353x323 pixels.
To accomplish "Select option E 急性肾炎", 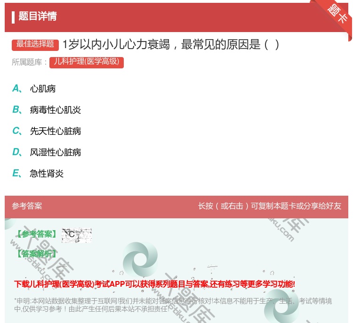I will coord(38,174).
